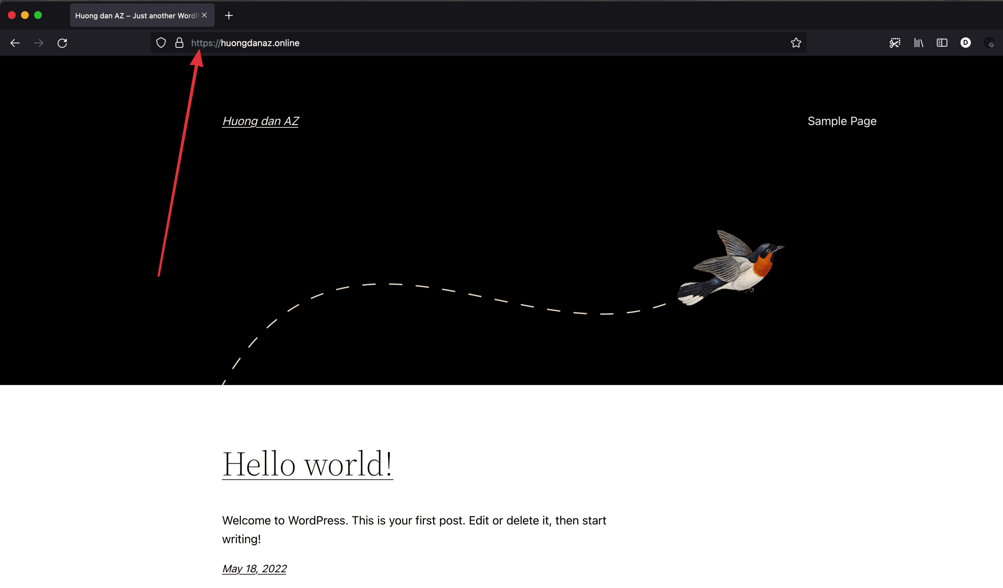This screenshot has height=588, width=1003.
Task: Click the forward navigation arrow
Action: (39, 43)
